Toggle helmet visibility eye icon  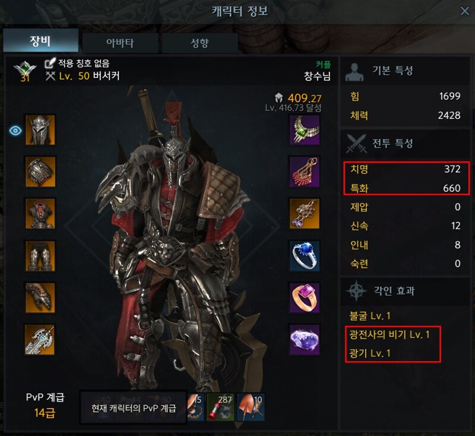tap(15, 131)
